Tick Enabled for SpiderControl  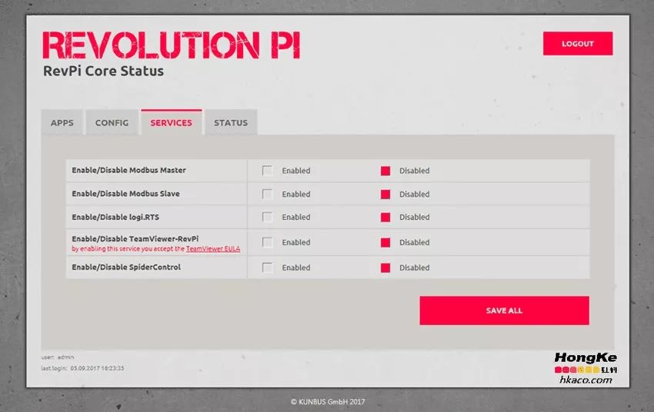pos(267,267)
